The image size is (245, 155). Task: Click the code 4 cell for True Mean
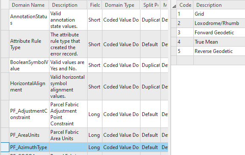[x=185, y=42]
